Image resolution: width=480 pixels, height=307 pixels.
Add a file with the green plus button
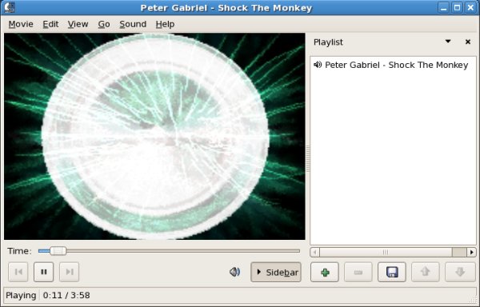point(325,272)
